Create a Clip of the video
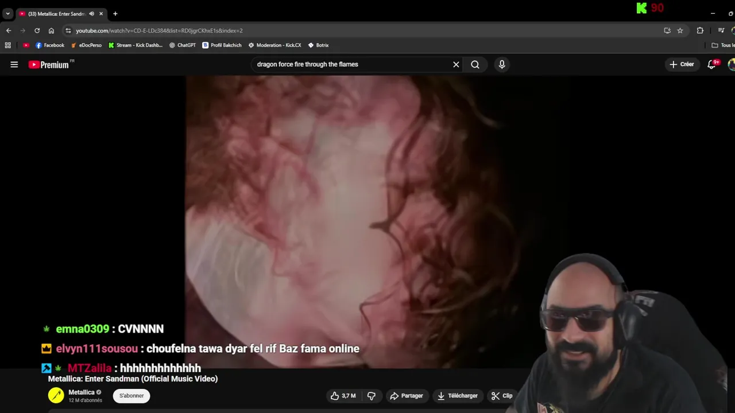 pyautogui.click(x=502, y=396)
